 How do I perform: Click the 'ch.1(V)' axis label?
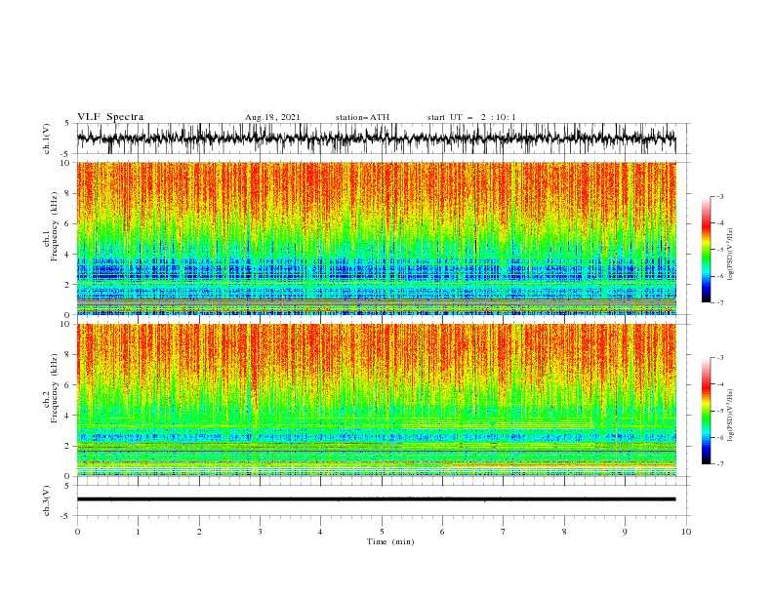click(x=47, y=139)
